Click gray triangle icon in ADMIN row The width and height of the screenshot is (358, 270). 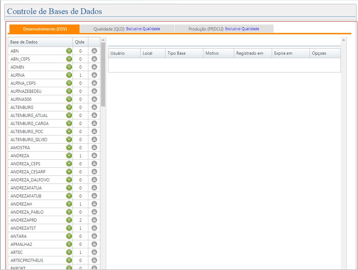pos(94,67)
